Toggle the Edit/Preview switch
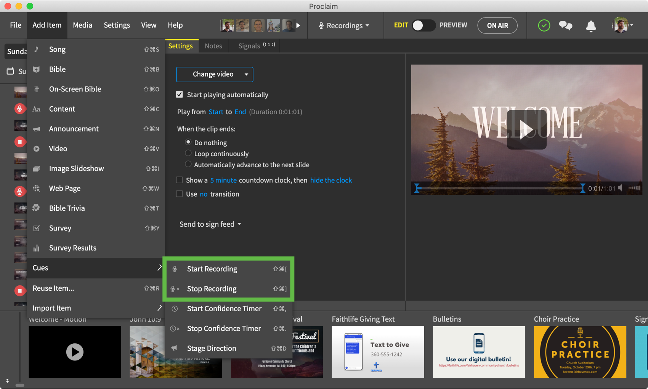Screen dimensions: 648x389 pyautogui.click(x=423, y=26)
